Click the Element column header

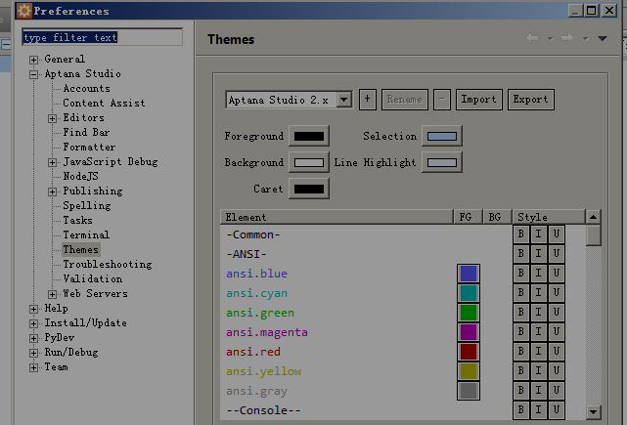336,217
